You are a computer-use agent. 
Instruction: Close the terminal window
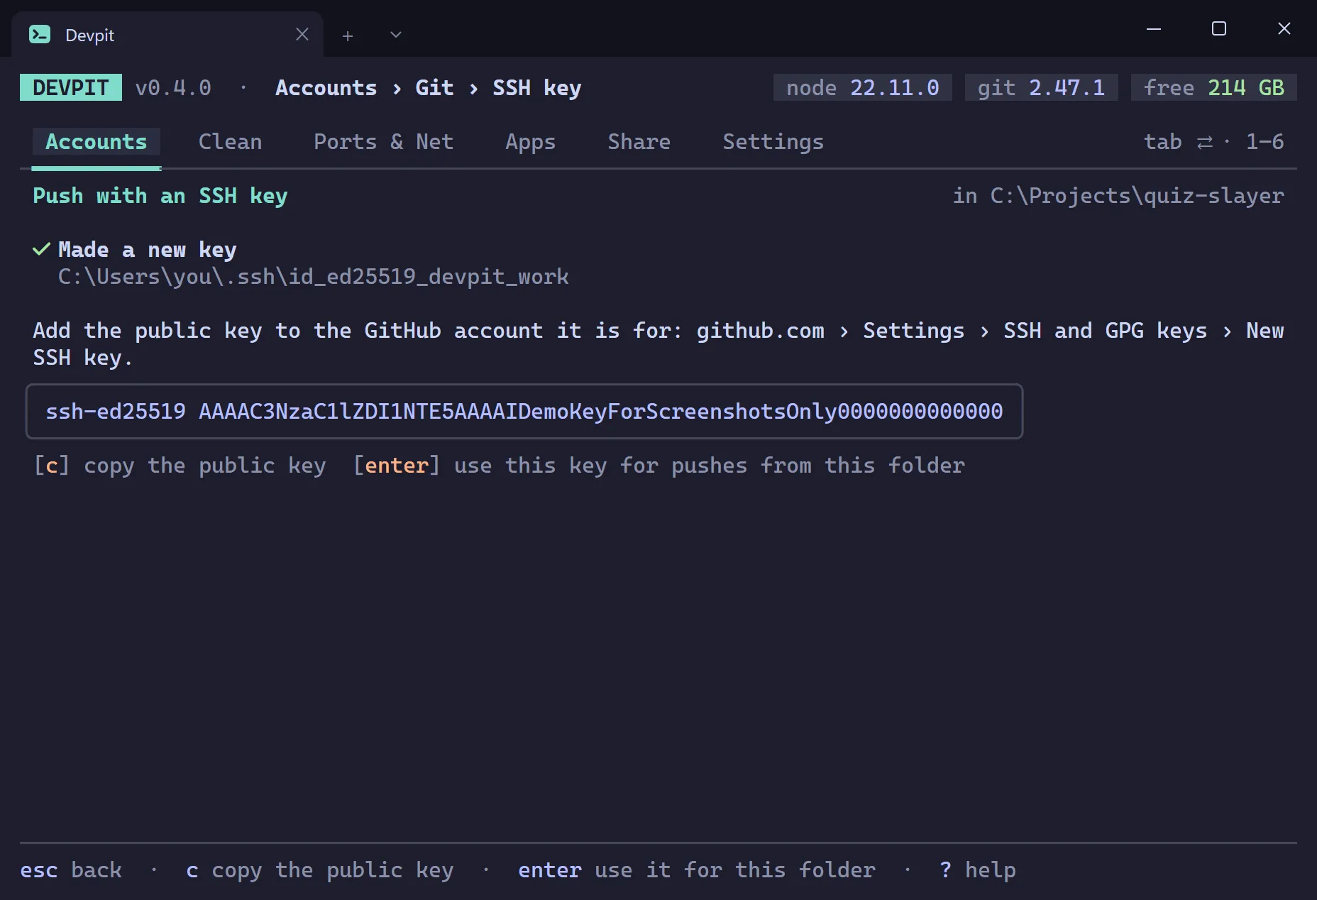1284,29
